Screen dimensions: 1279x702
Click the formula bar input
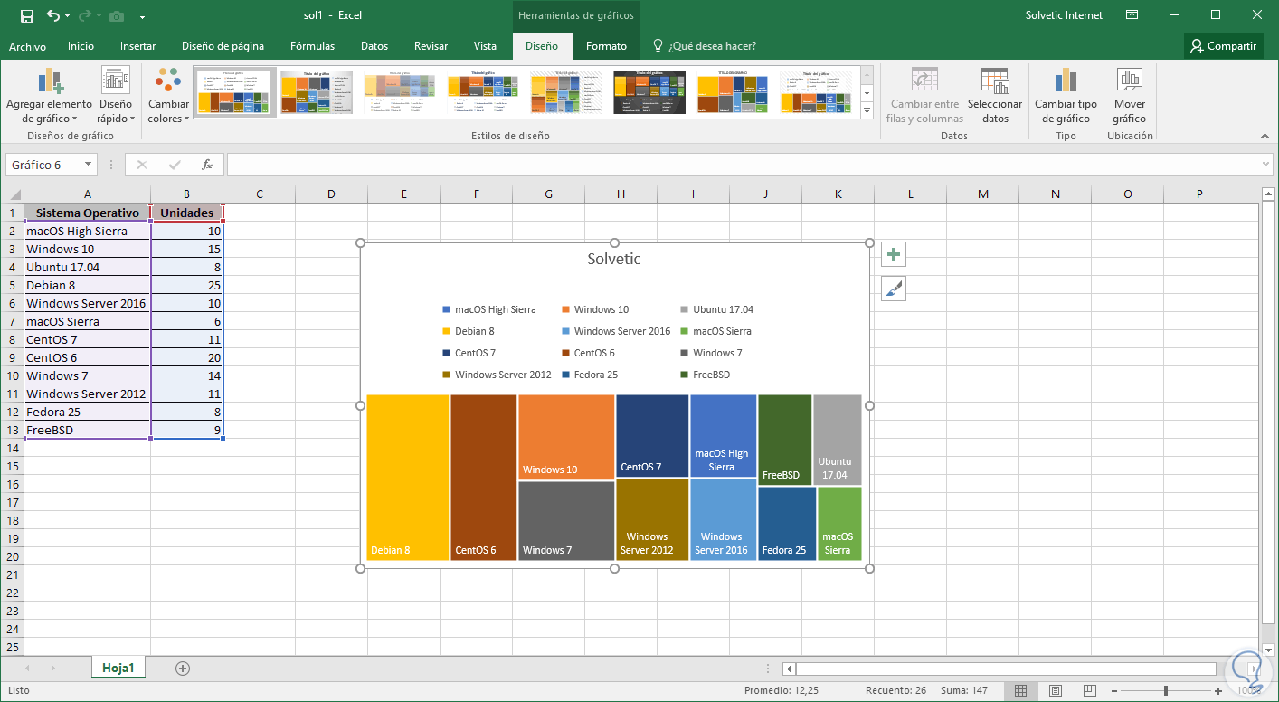743,165
